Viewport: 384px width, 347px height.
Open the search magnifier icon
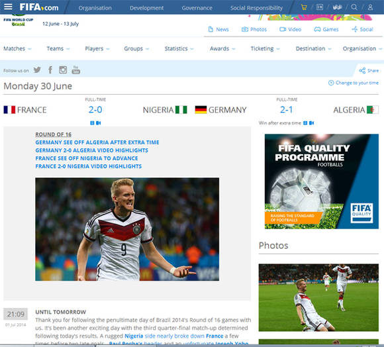point(354,7)
